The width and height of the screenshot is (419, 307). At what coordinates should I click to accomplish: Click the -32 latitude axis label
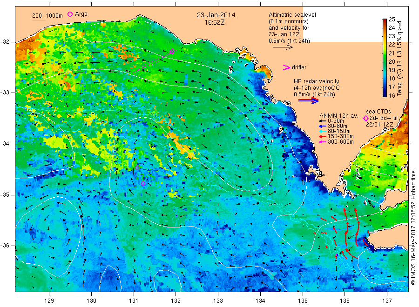[5, 42]
